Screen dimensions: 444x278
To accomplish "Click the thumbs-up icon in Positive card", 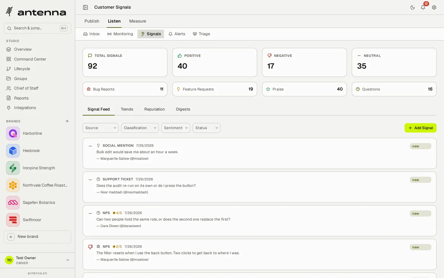I will [180, 56].
